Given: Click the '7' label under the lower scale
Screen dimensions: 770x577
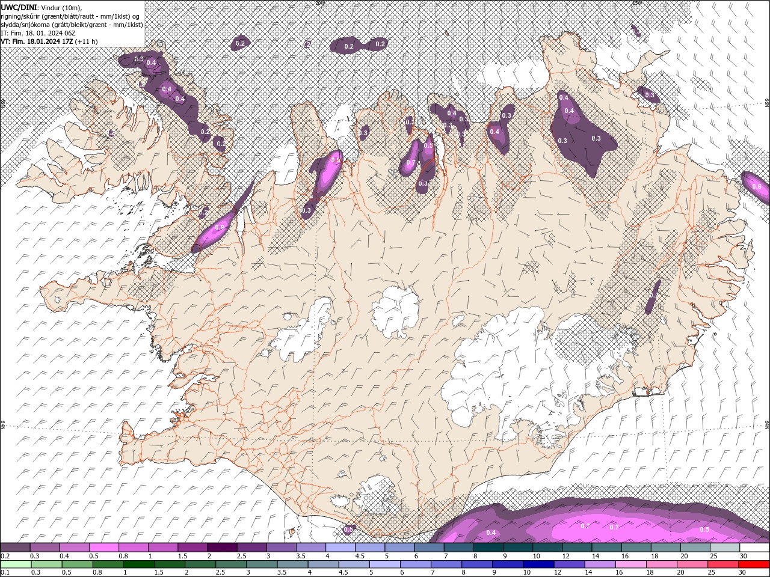Looking at the screenshot, I should point(434,573).
